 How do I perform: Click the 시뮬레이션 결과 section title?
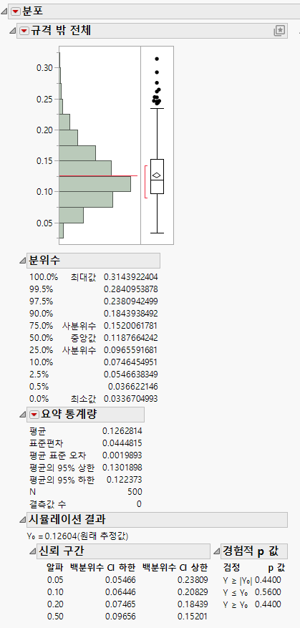[67, 520]
